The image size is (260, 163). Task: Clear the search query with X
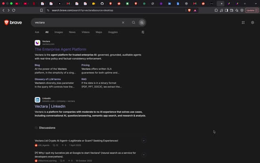click(x=123, y=23)
